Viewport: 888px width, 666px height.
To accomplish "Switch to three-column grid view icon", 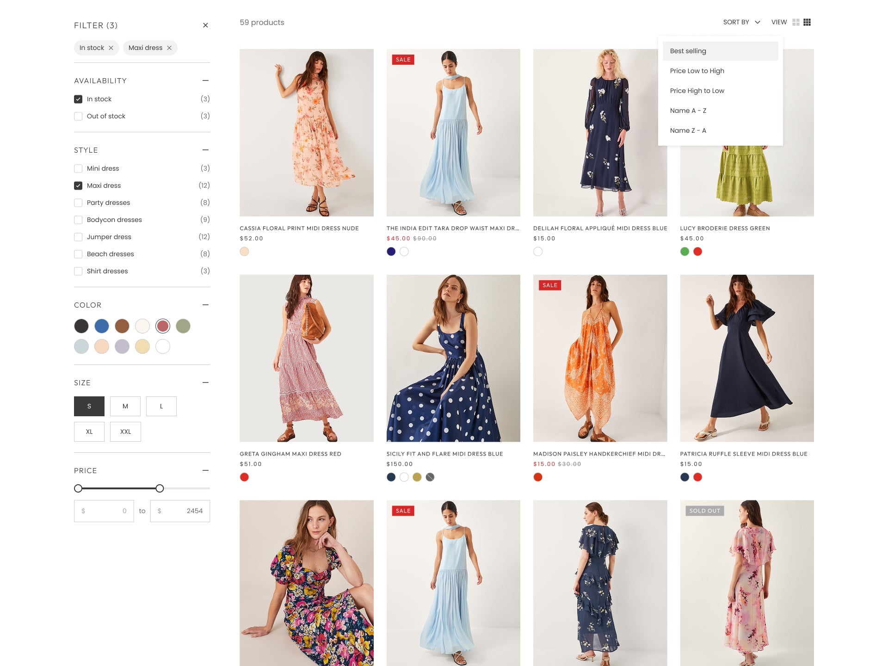I will coord(807,22).
